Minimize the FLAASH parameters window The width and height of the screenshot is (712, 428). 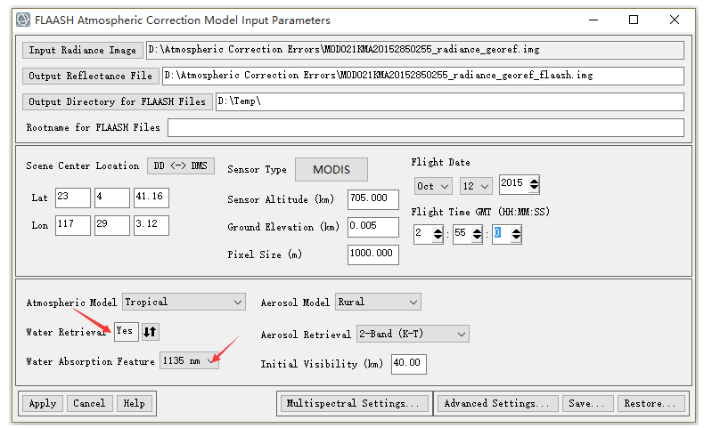(593, 20)
